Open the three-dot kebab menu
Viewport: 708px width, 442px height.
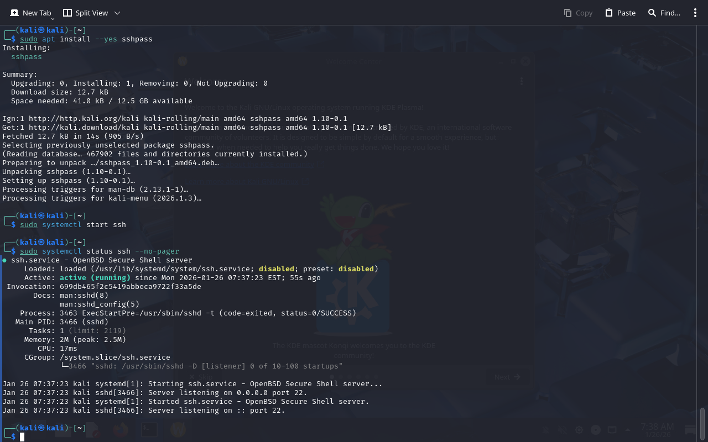click(695, 13)
